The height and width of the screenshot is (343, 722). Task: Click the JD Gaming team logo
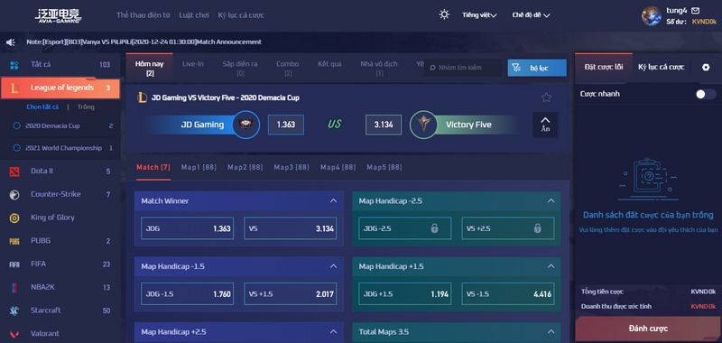click(x=245, y=125)
